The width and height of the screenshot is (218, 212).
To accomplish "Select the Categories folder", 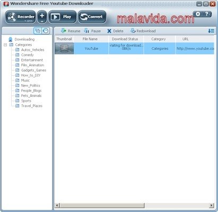I will click(x=21, y=45).
